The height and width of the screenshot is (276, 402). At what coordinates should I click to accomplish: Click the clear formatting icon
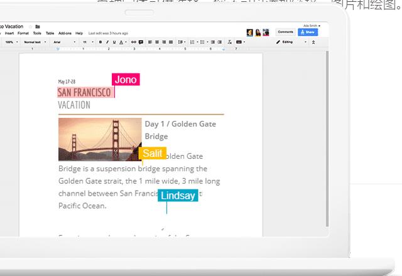230,42
